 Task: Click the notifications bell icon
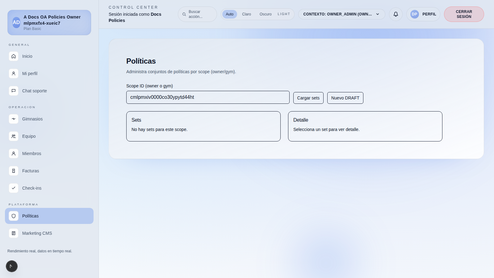point(396,14)
